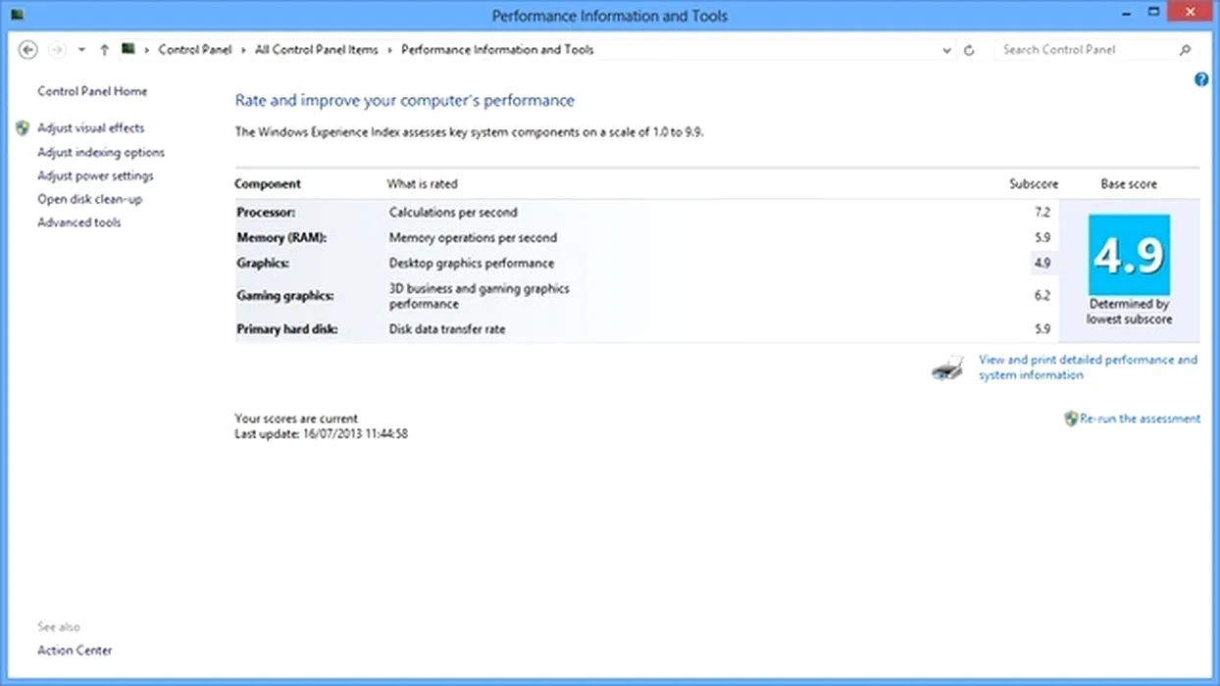The image size is (1220, 686).
Task: Open address bar history dropdown
Action: coord(946,50)
